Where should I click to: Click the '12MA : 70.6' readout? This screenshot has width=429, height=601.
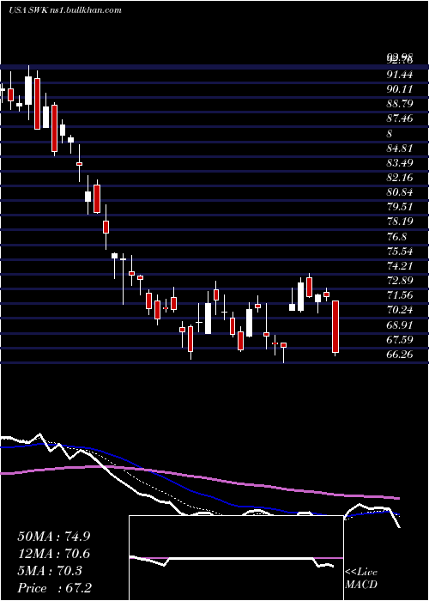point(54,554)
